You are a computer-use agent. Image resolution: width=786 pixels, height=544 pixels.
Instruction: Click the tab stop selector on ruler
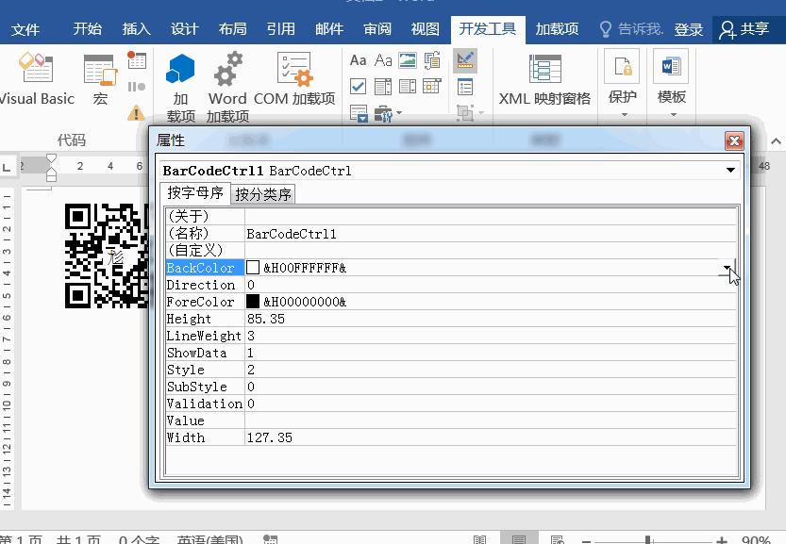pos(7,167)
